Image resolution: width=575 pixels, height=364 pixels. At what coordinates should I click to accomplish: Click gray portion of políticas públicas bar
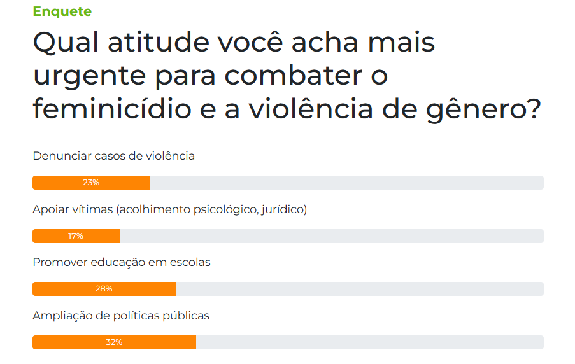point(369,342)
